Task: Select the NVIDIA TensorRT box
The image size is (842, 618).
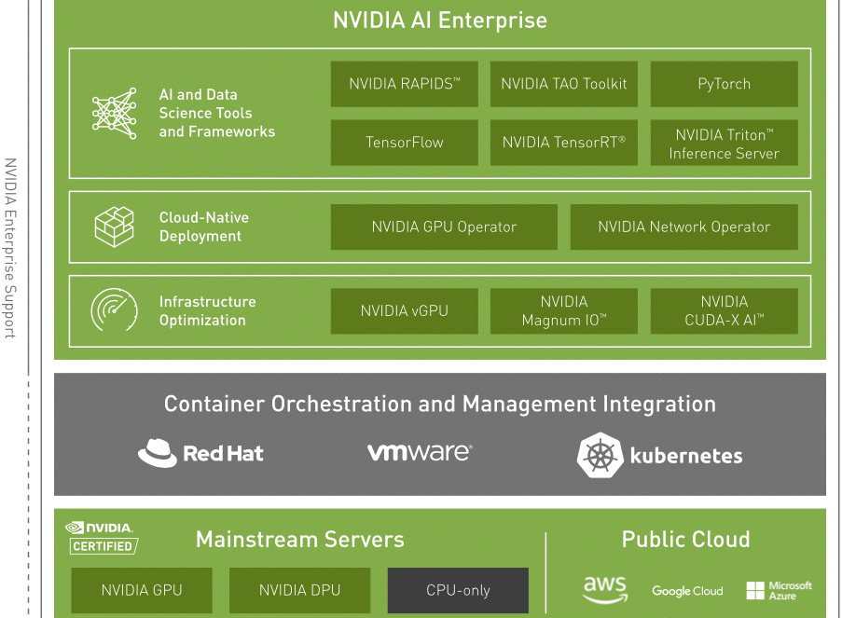Action: click(x=564, y=143)
